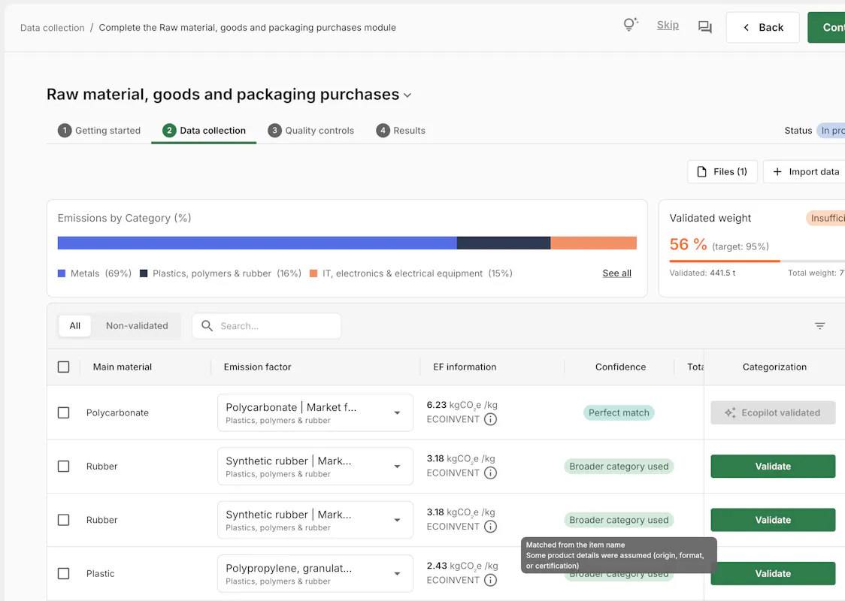Click the dark Plastics bar segment
The image size is (845, 601).
tap(504, 243)
